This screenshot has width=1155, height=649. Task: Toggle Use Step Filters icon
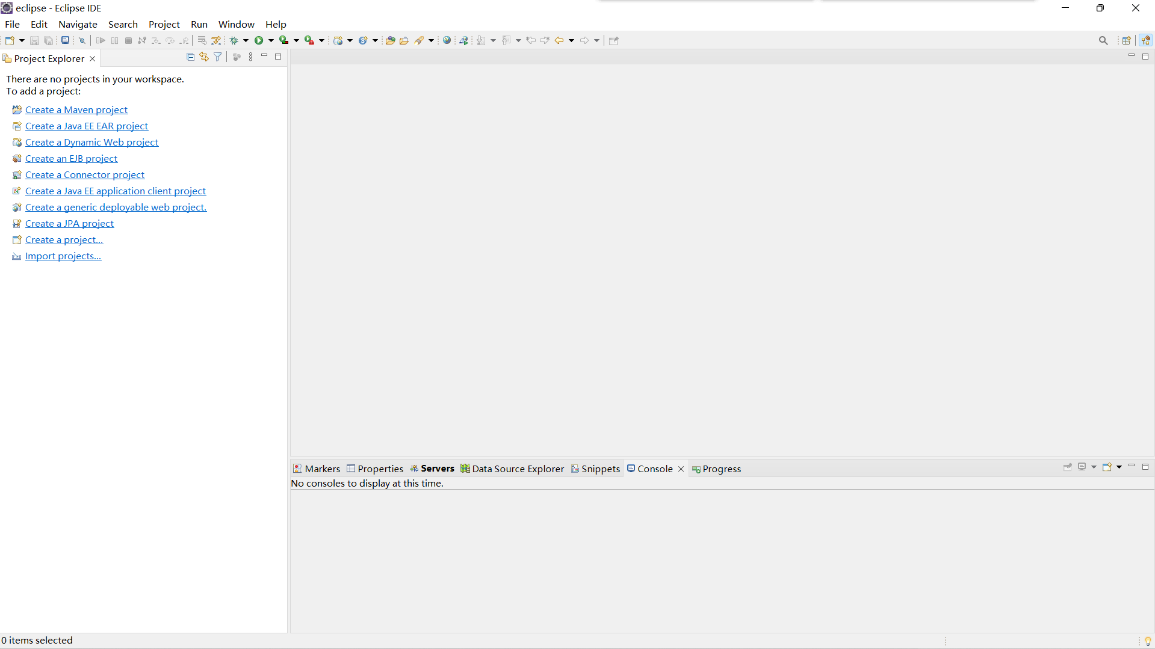click(x=216, y=40)
